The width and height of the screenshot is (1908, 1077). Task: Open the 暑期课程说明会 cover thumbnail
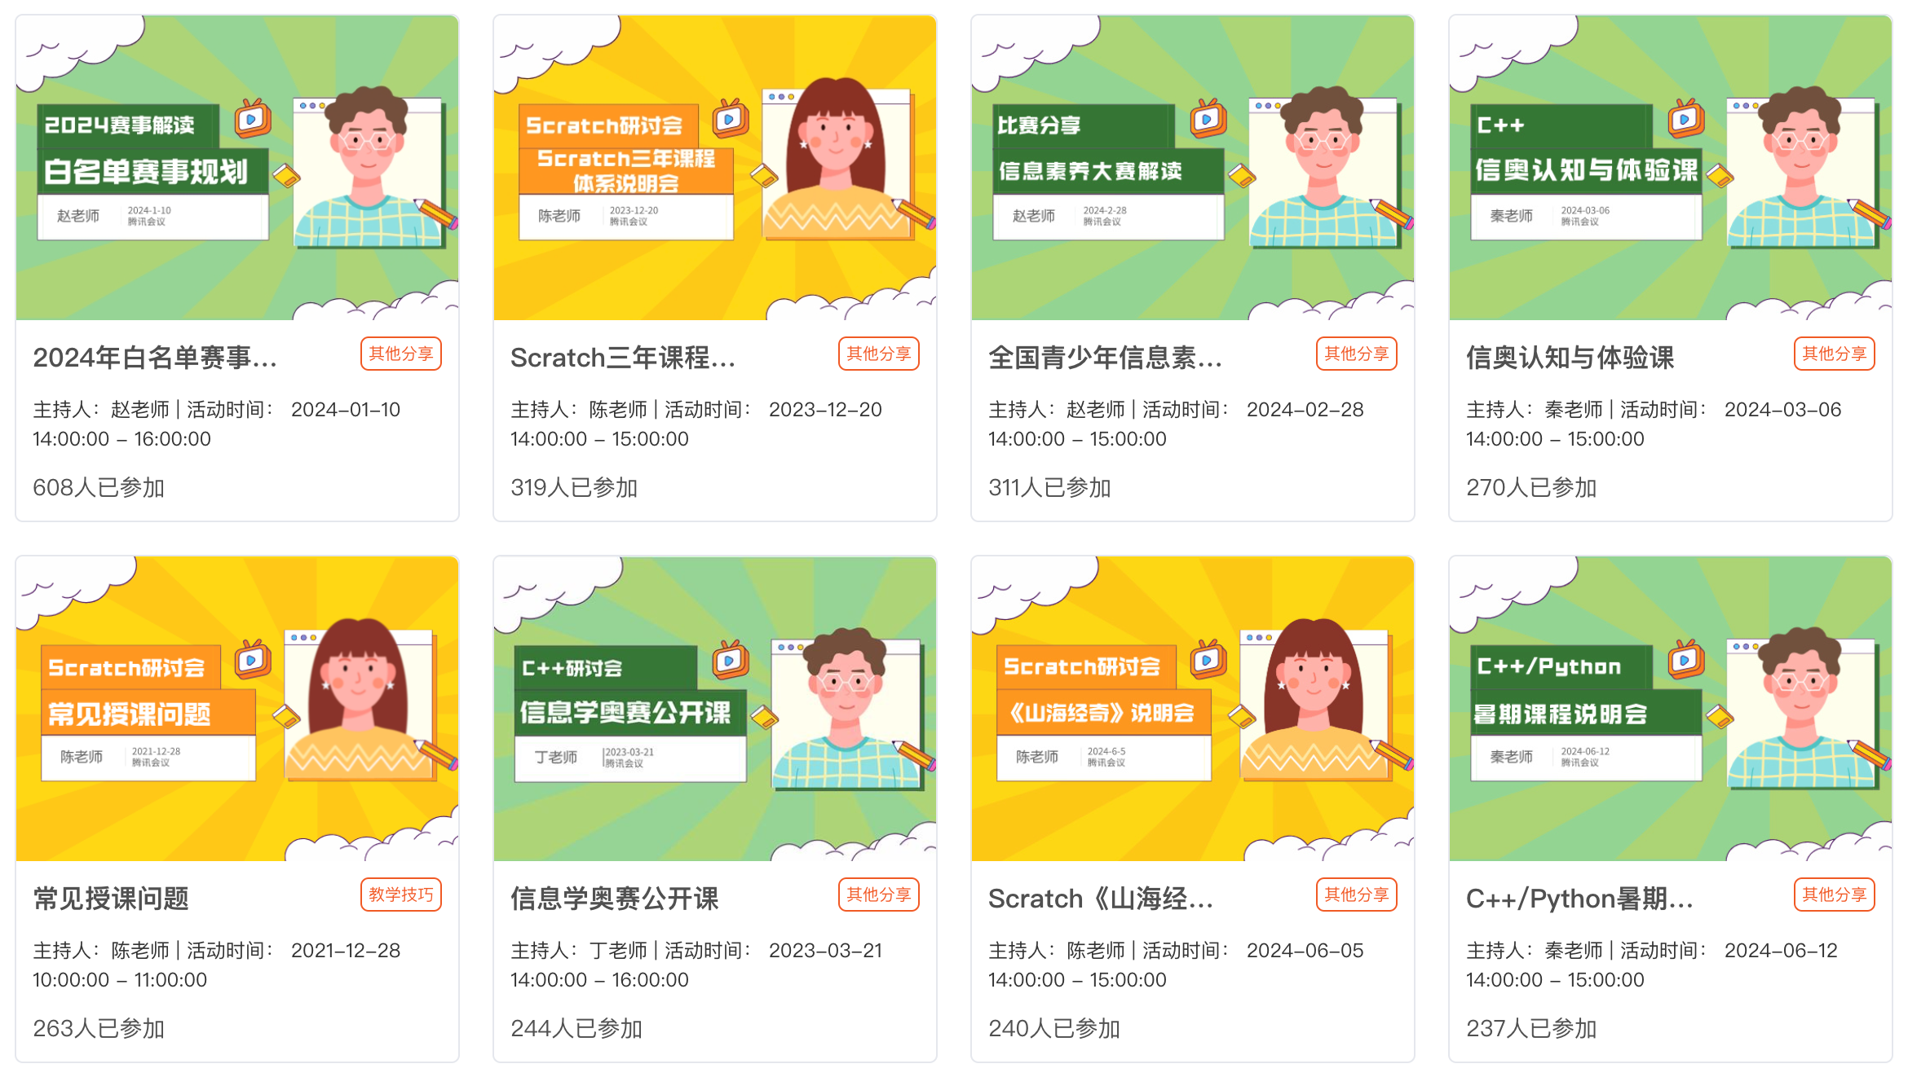point(1671,709)
